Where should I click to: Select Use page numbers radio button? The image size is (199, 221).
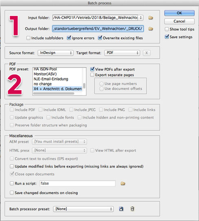(101, 84)
